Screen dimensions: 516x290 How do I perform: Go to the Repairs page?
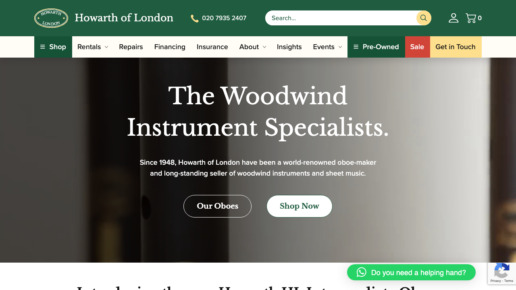coord(131,47)
